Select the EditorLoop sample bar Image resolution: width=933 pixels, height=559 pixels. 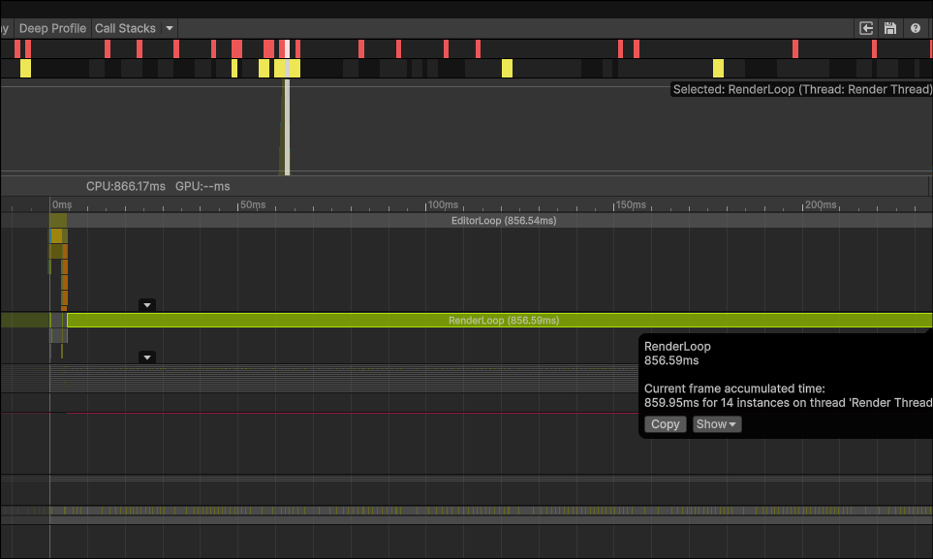[x=504, y=220]
